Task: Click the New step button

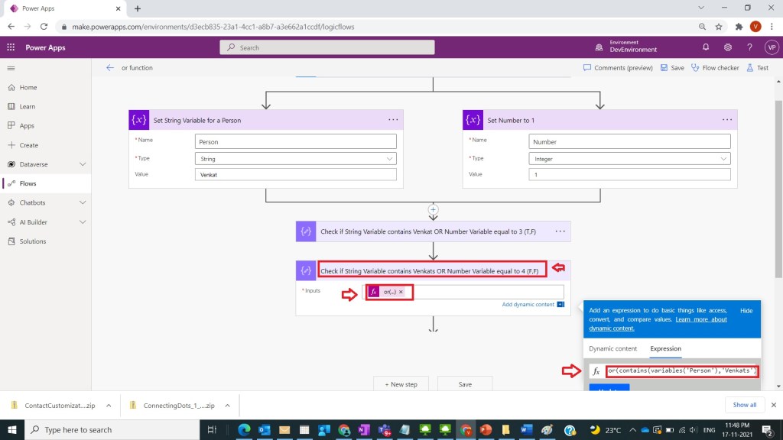Action: point(401,384)
